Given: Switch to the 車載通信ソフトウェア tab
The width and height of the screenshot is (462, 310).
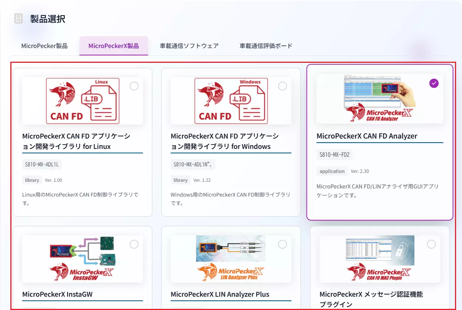Looking at the screenshot, I should click(x=189, y=46).
